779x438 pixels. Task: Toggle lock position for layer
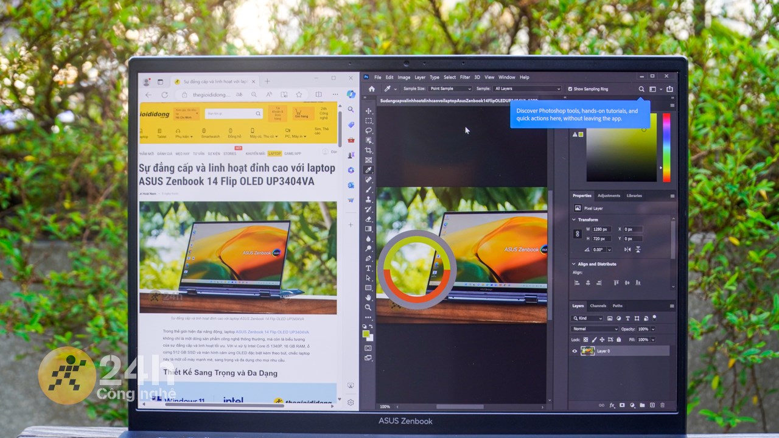tap(602, 339)
